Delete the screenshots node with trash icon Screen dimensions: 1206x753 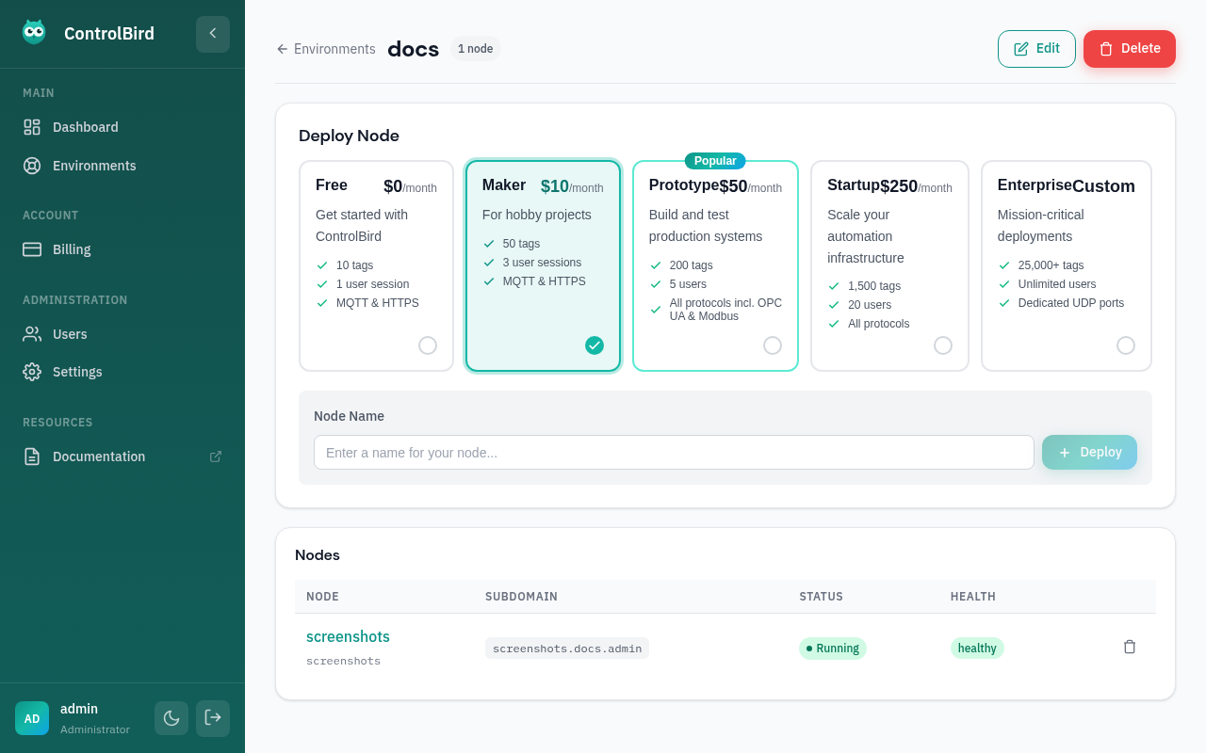(x=1130, y=647)
